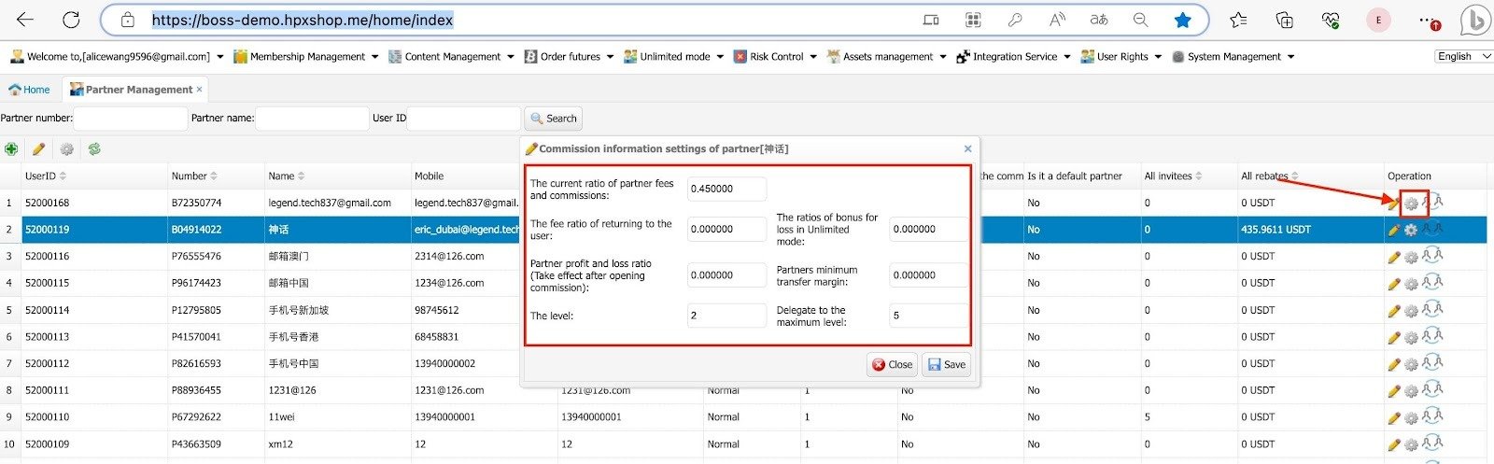Expand the Risk Control menu
1494x464 pixels.
pos(776,57)
